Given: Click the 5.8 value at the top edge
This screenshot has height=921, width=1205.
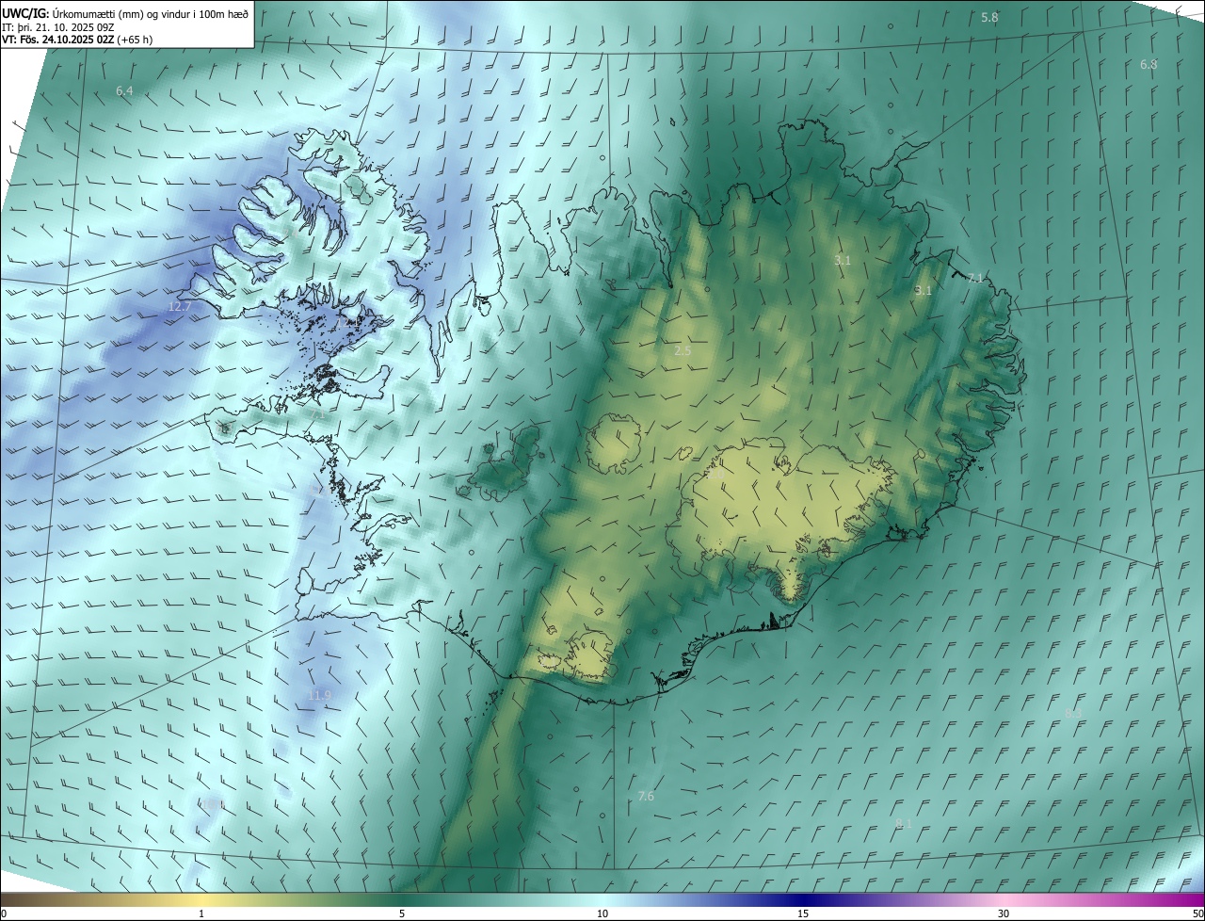Looking at the screenshot, I should tap(989, 18).
